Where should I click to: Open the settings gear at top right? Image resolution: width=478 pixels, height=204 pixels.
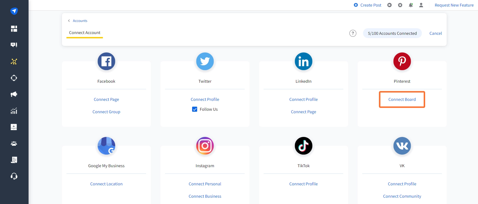pyautogui.click(x=400, y=5)
